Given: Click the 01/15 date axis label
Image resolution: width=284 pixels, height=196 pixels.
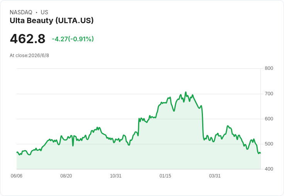Looking at the screenshot, I should 165,176.
